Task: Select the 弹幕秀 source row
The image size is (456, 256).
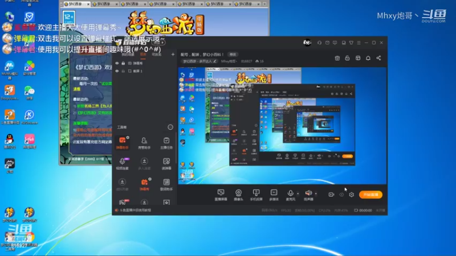Action: point(145,63)
